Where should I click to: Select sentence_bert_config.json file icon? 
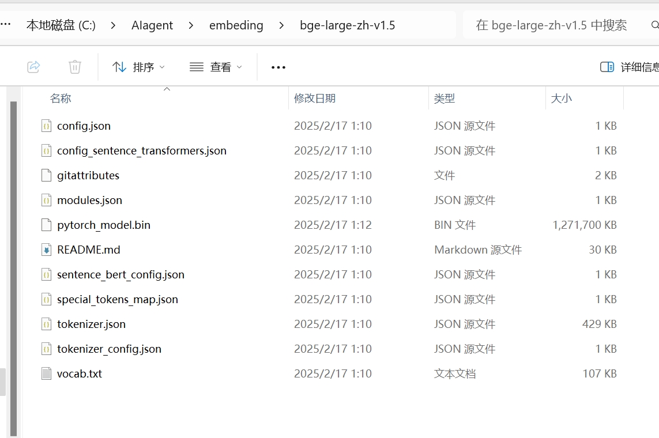coord(46,274)
